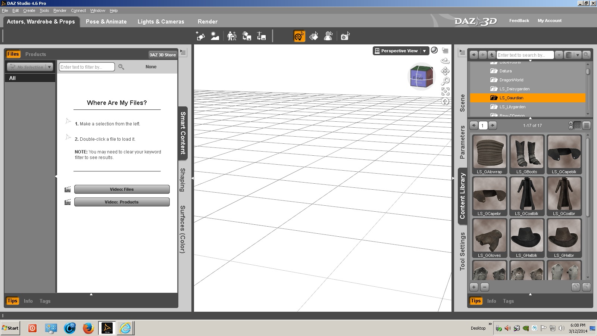Click the Video: Files button
This screenshot has width=597, height=336.
coord(122,189)
